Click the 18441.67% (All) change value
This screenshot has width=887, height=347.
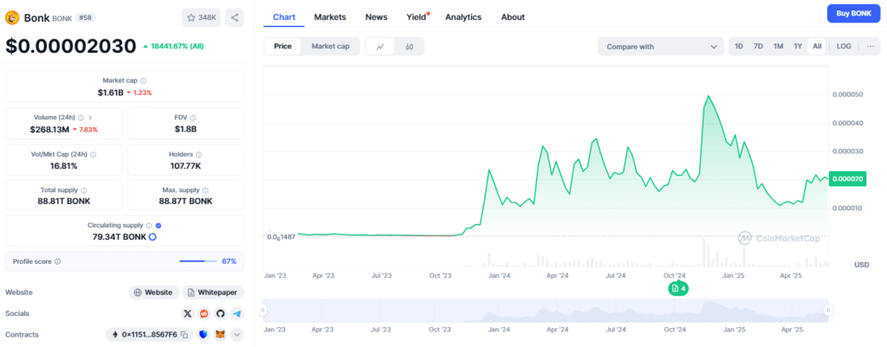click(177, 47)
